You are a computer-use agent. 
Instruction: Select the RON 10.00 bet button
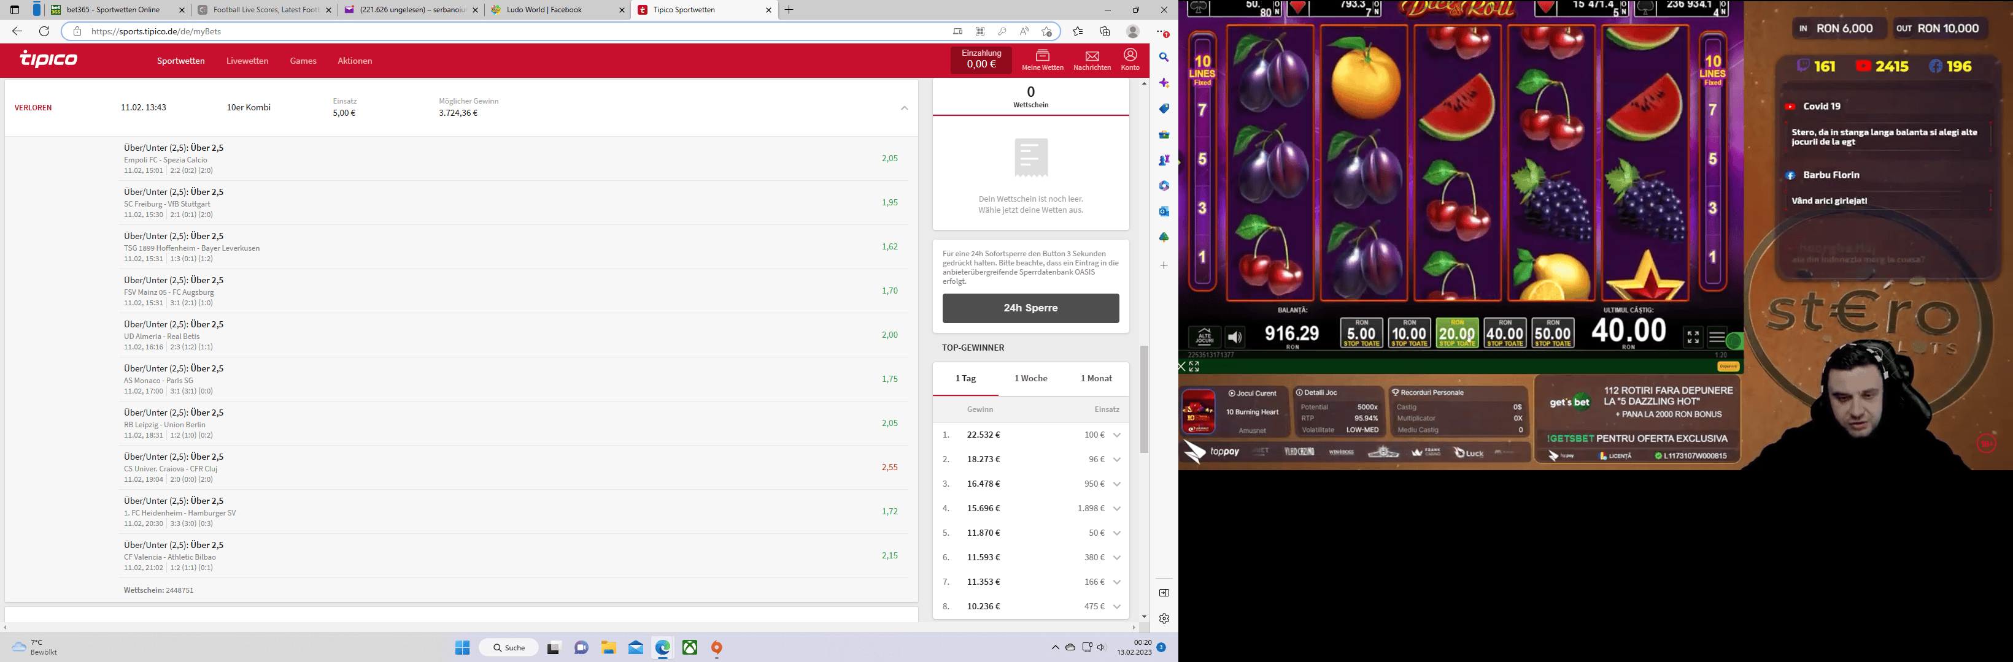[1409, 333]
